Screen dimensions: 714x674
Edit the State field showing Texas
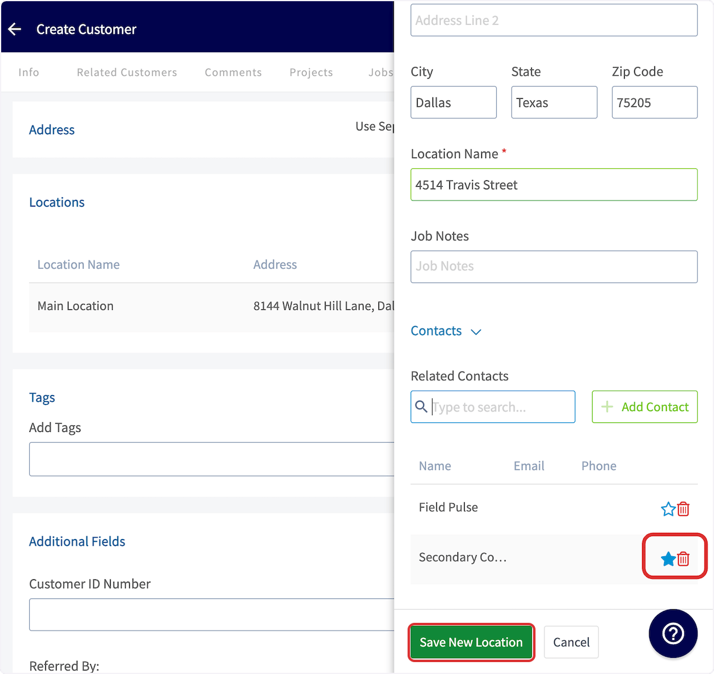tap(554, 102)
